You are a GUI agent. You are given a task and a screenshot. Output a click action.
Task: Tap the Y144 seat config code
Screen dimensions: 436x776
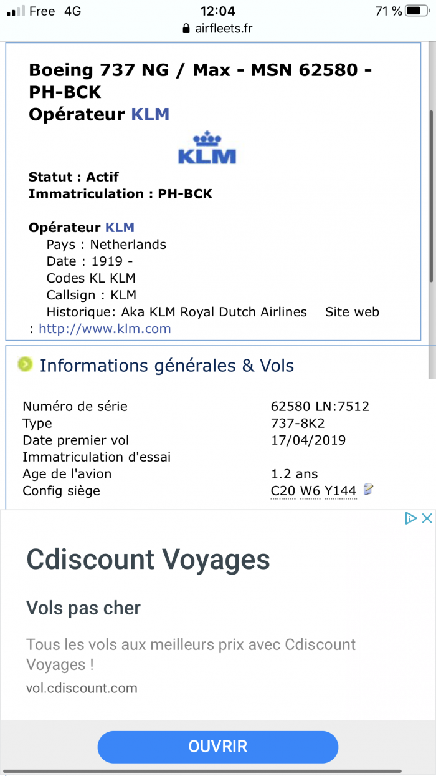click(x=340, y=491)
